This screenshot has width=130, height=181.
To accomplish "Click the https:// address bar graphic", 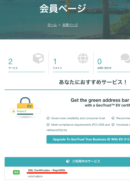I will (x=25, y=111).
